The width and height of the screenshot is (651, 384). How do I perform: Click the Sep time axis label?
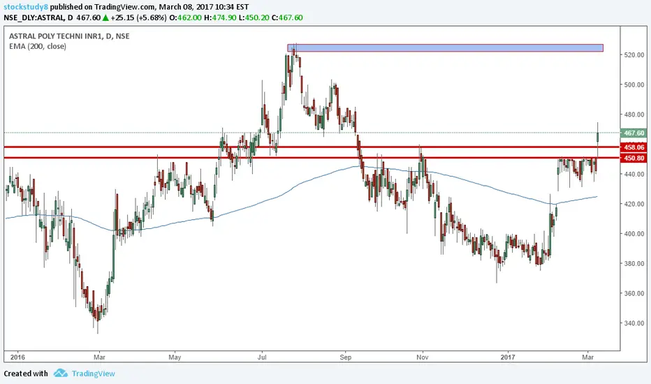point(346,357)
